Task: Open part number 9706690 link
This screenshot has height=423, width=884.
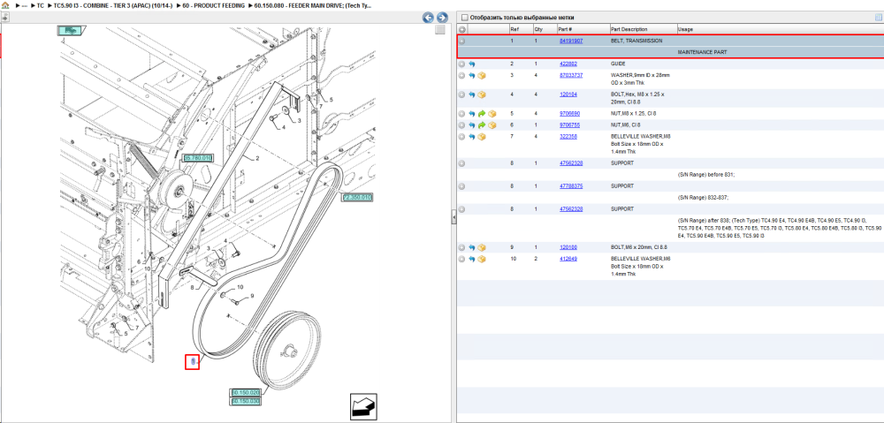Action: click(x=569, y=114)
